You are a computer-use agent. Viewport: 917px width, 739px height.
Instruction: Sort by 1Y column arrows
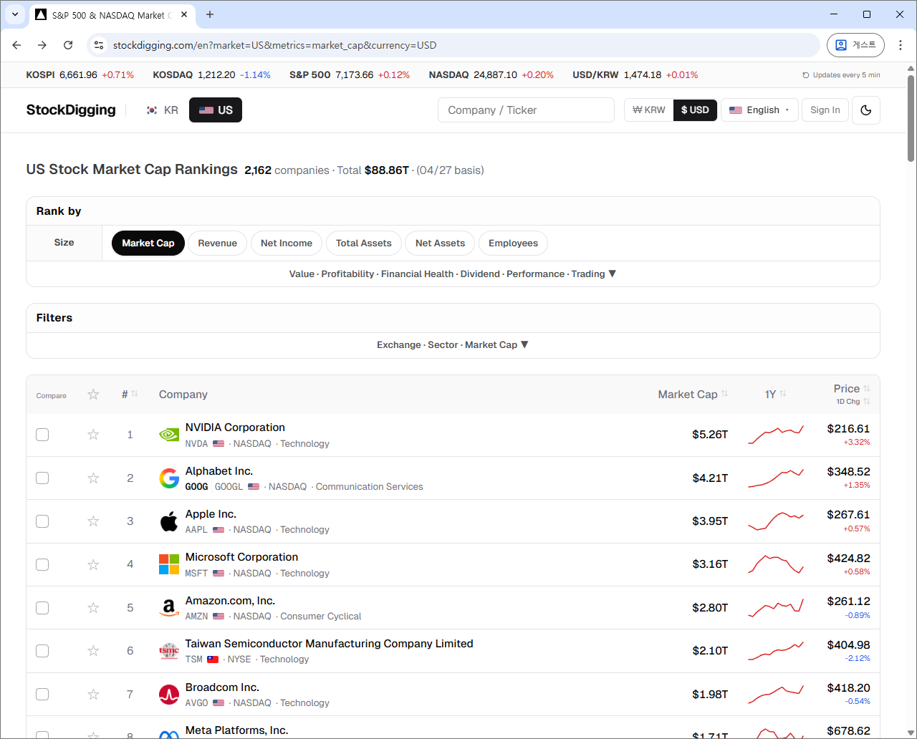click(x=783, y=394)
